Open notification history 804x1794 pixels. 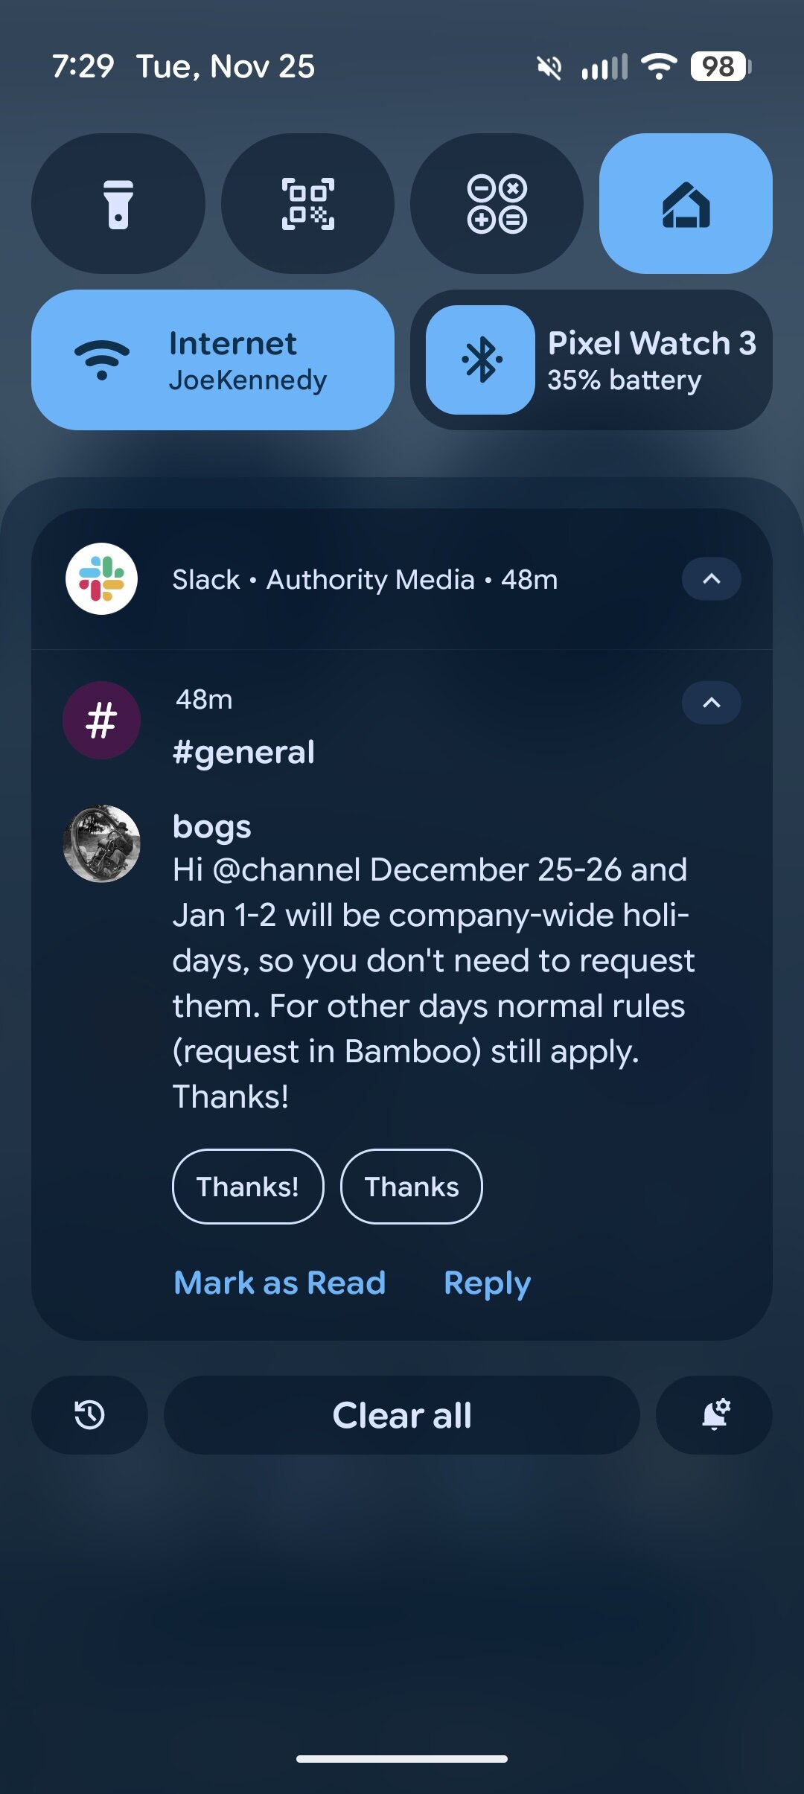(89, 1414)
